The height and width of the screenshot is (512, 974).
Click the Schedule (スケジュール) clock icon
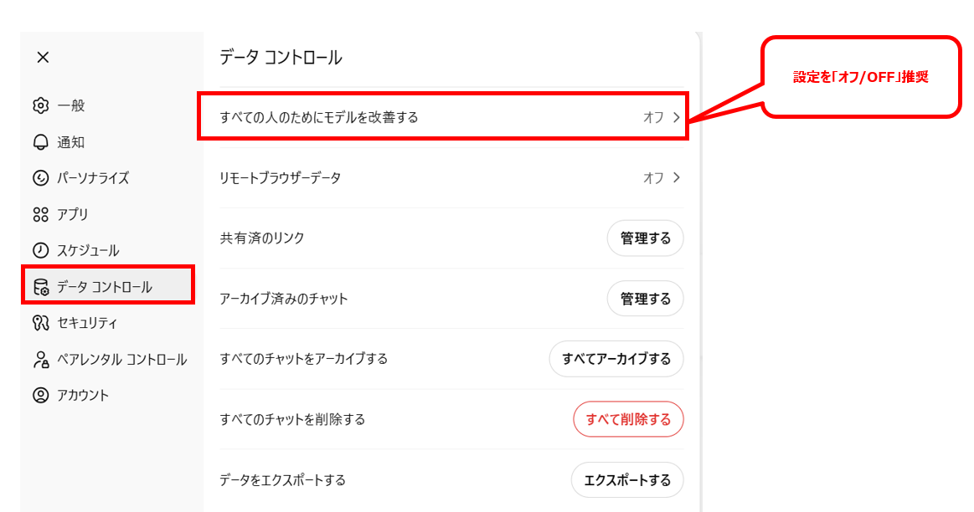point(41,250)
